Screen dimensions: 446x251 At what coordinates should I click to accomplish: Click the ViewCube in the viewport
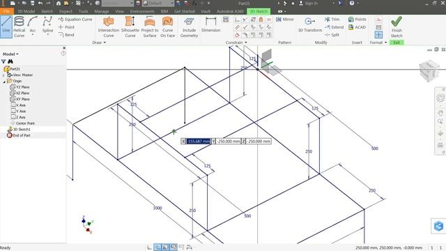[x=429, y=70]
